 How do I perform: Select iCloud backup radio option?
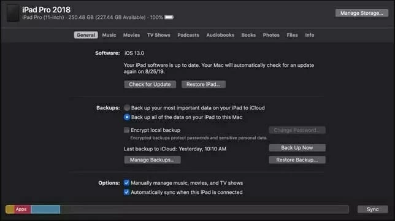[x=127, y=108]
